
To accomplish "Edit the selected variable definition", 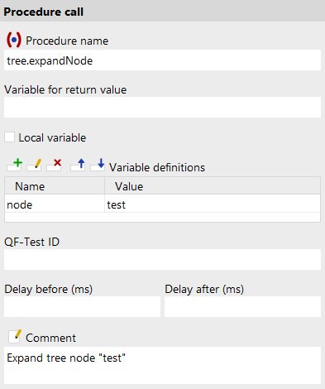I will pyautogui.click(x=34, y=165).
